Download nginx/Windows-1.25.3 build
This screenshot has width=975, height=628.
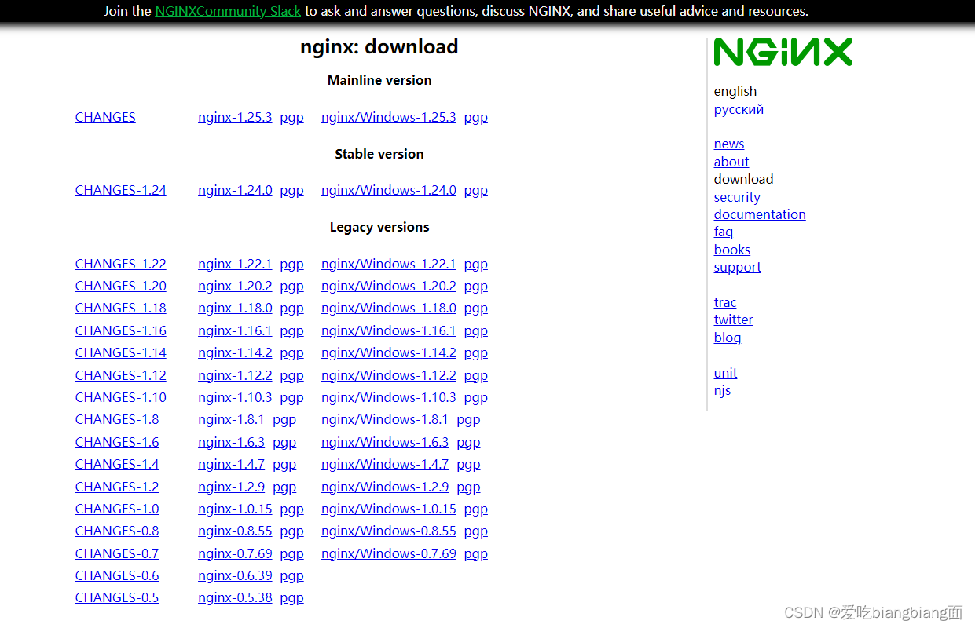[x=388, y=117]
